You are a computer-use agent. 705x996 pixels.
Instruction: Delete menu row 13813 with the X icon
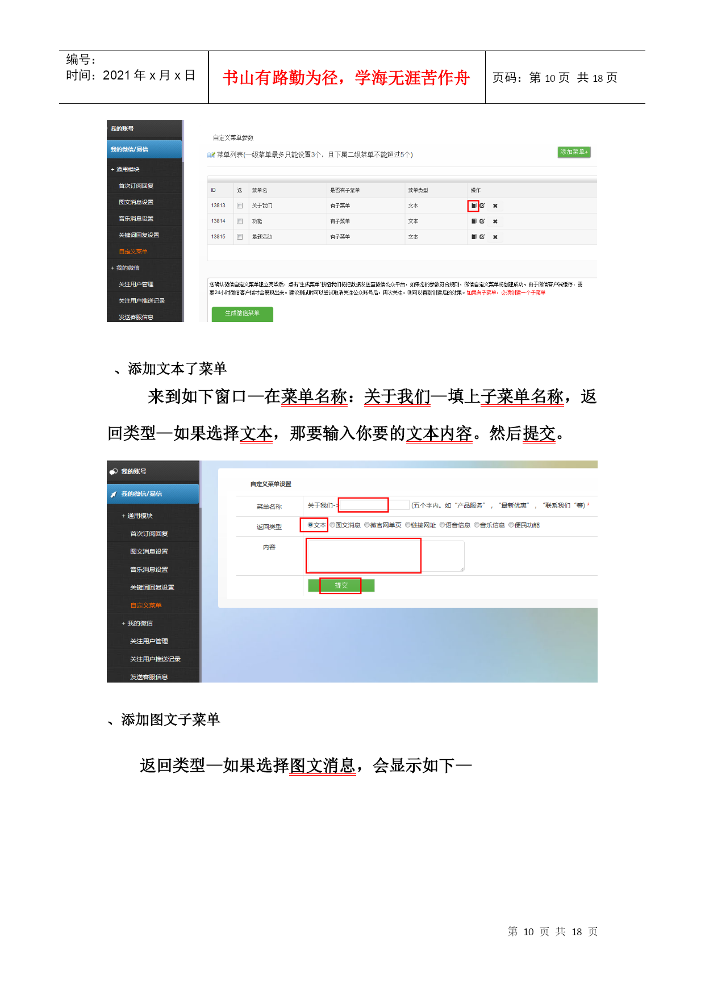coord(495,206)
